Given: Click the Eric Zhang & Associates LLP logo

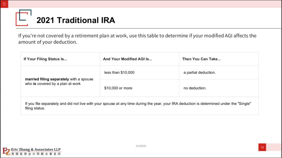Looking at the screenshot, I should coord(32,151).
